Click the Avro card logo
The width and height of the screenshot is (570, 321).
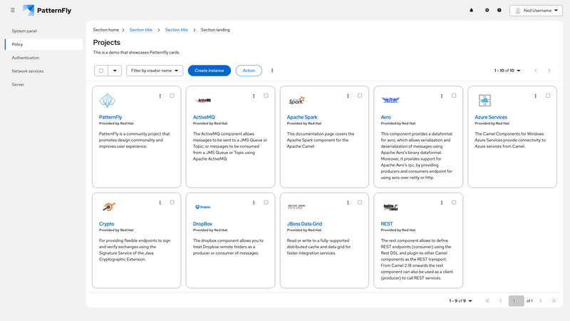(x=390, y=100)
